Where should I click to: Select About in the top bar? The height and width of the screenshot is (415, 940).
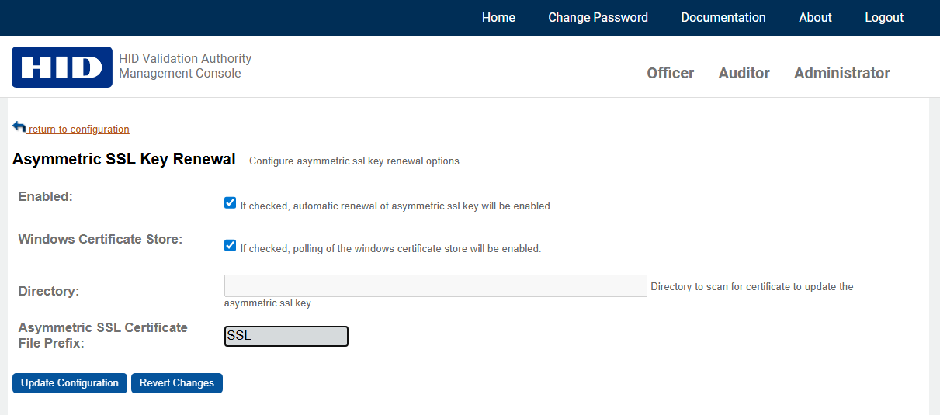815,18
